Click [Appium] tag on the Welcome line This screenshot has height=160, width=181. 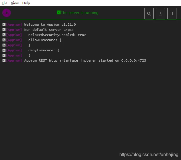pos(14,25)
